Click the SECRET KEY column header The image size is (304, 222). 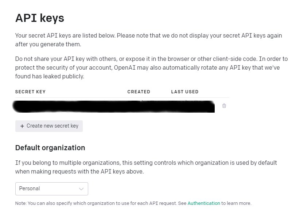(30, 92)
